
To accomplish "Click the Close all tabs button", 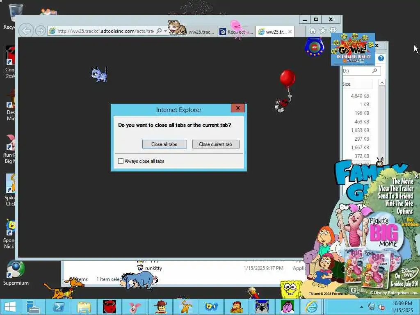I will [x=164, y=144].
